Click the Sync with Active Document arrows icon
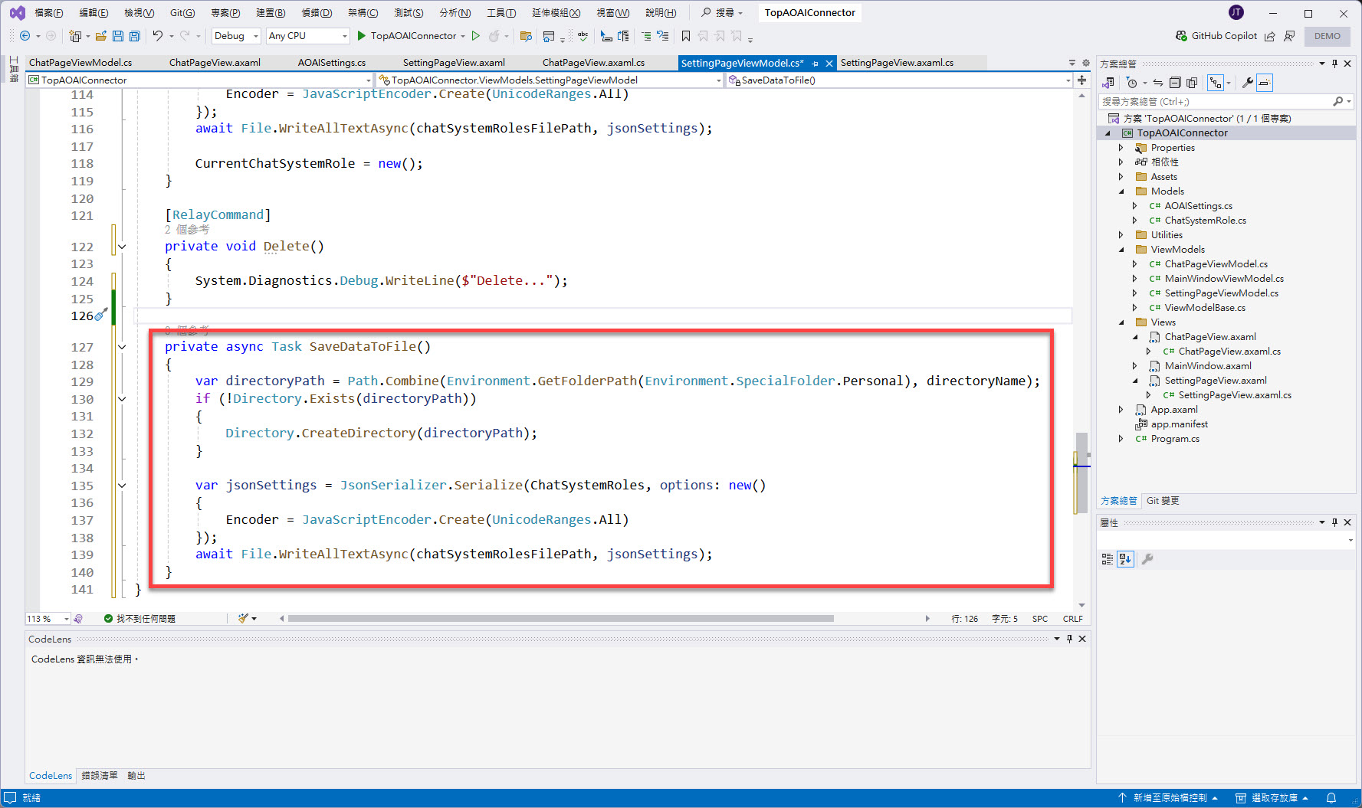Screen dimensions: 1362x808 [x=1158, y=83]
